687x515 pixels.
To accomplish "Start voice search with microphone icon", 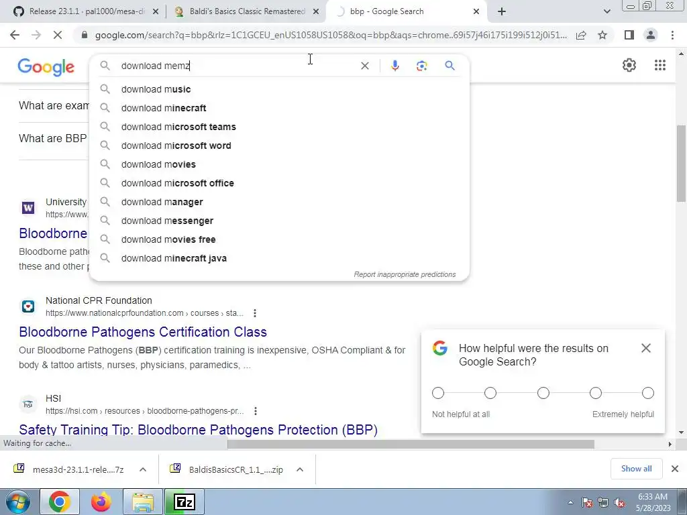I will point(394,66).
